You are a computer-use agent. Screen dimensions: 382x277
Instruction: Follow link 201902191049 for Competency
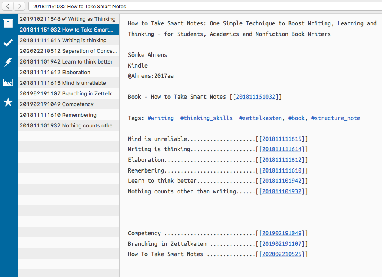(282, 233)
